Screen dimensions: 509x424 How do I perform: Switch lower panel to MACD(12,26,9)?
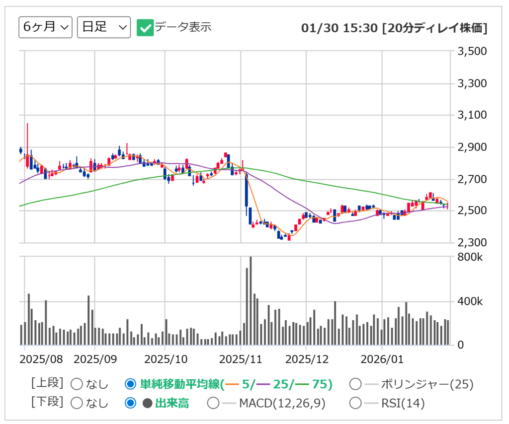[213, 403]
